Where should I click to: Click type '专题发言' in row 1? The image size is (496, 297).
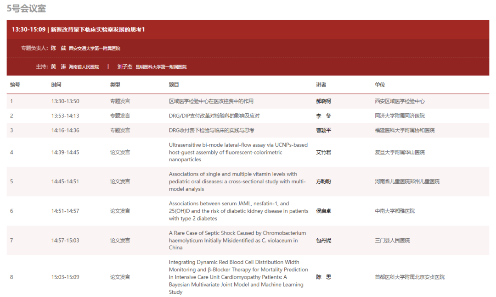tap(120, 101)
